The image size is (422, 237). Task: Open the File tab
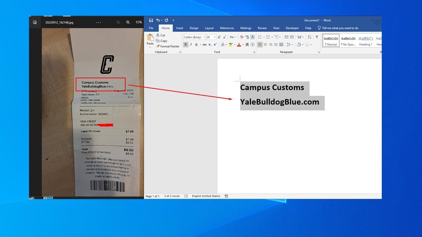pos(151,28)
